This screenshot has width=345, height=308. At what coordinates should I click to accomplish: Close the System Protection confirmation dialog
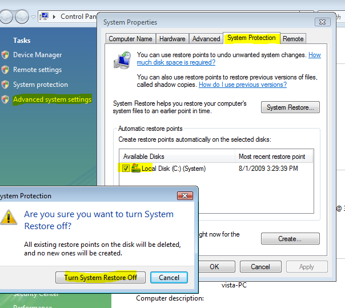[x=185, y=196]
